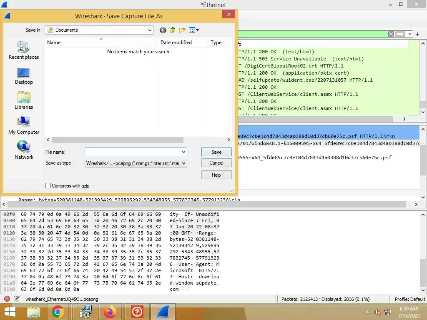Click the hex dump vertical scrollbar
The image size is (427, 320).
pos(423,272)
